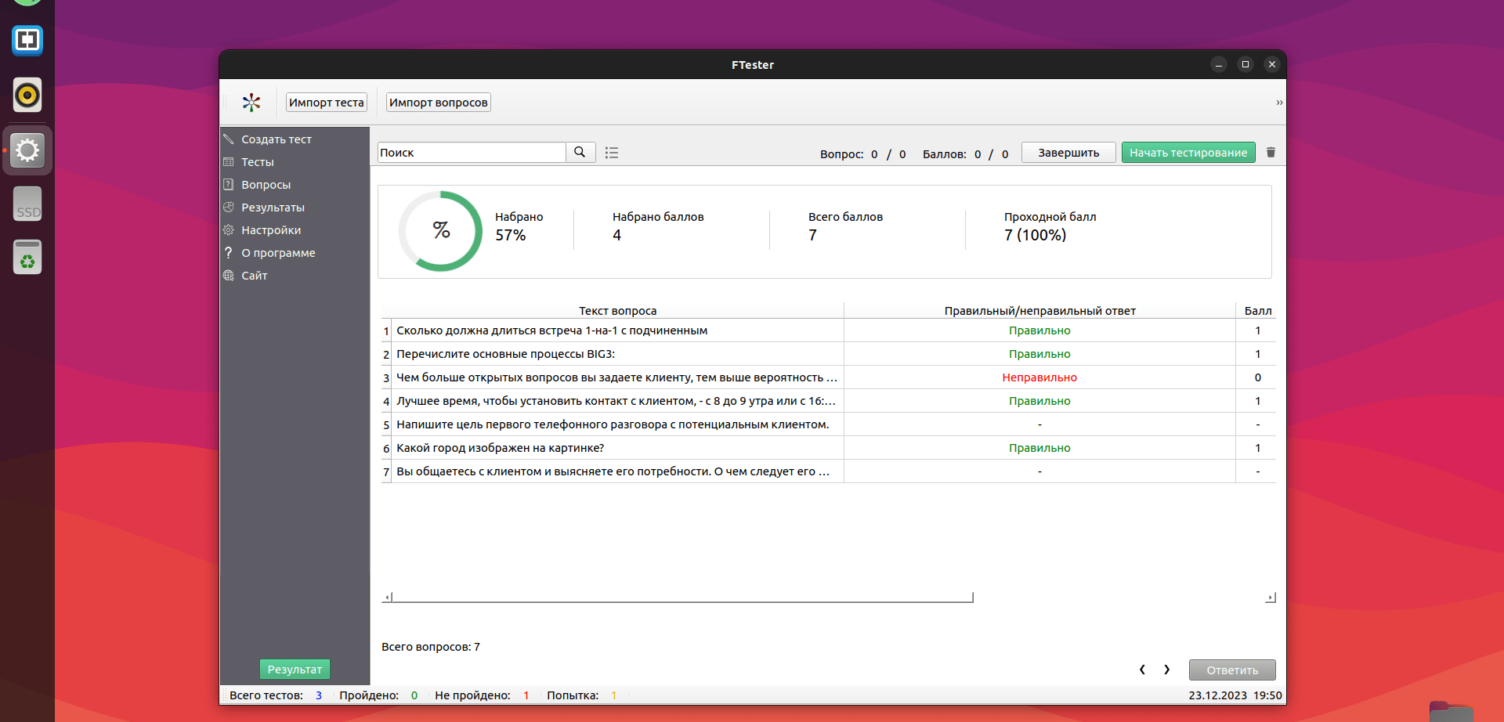The width and height of the screenshot is (1504, 722).
Task: Click the globe icon next to Сайт
Action: [x=229, y=275]
